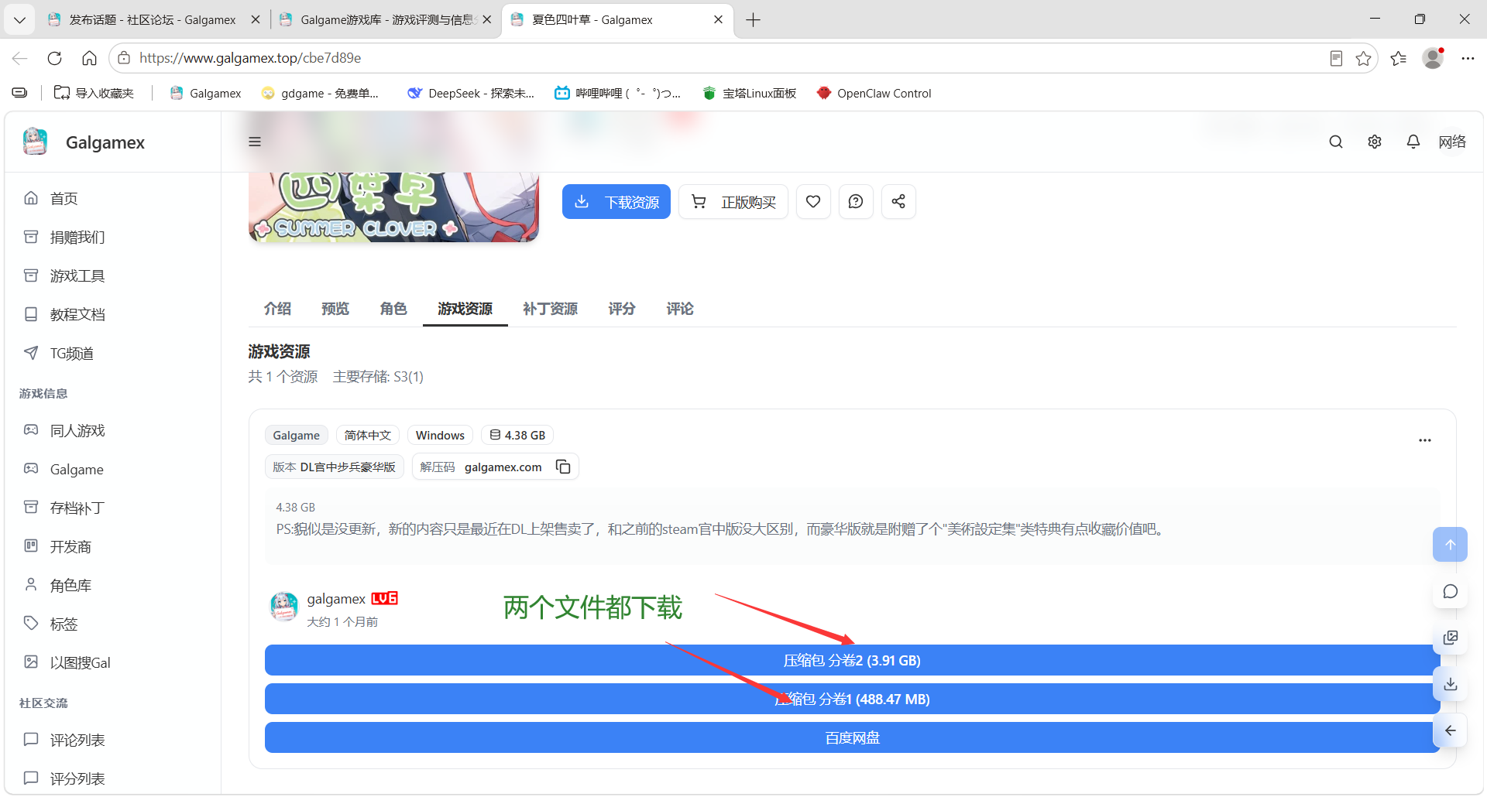Open the Galgamex bookmark in favorites bar
1487x797 pixels.
(x=206, y=94)
